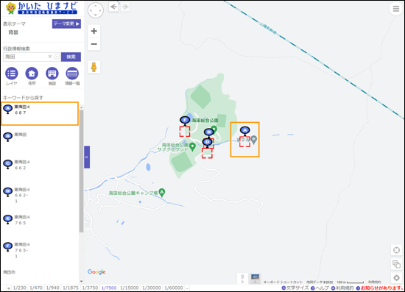Activate the Street View pegman
Image resolution: width=405 pixels, height=292 pixels.
click(94, 67)
